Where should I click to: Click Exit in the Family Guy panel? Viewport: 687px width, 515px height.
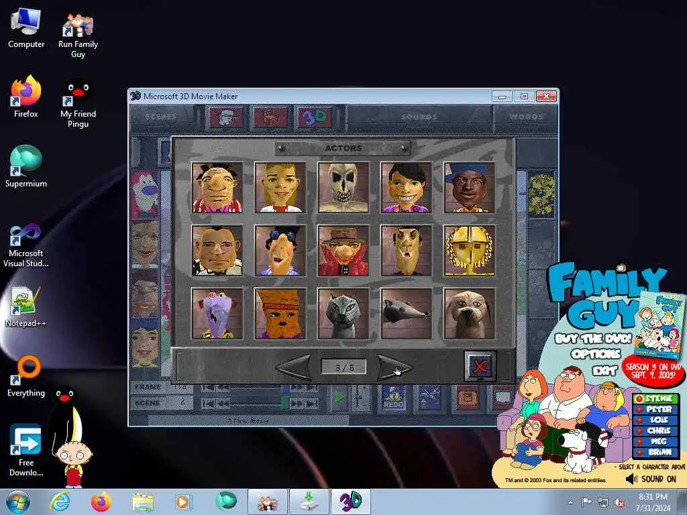[x=604, y=371]
